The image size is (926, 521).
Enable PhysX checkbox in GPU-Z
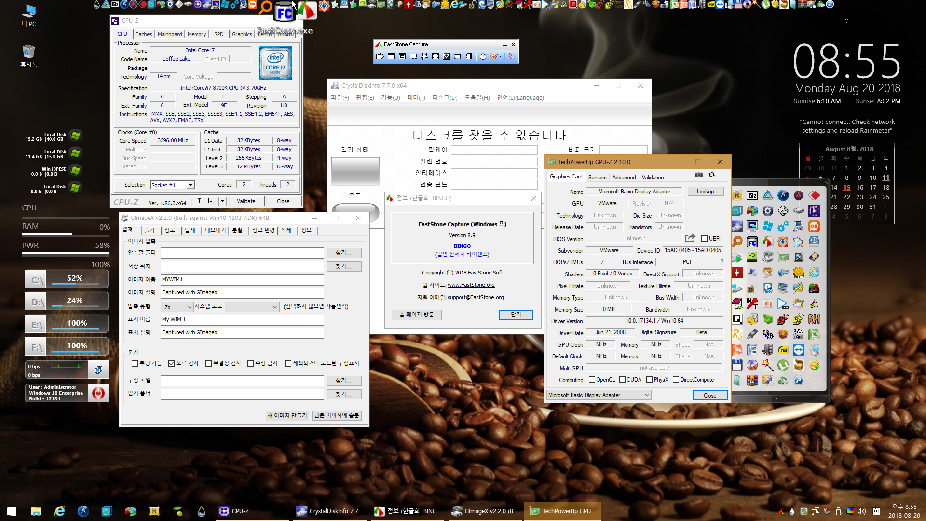coord(649,380)
